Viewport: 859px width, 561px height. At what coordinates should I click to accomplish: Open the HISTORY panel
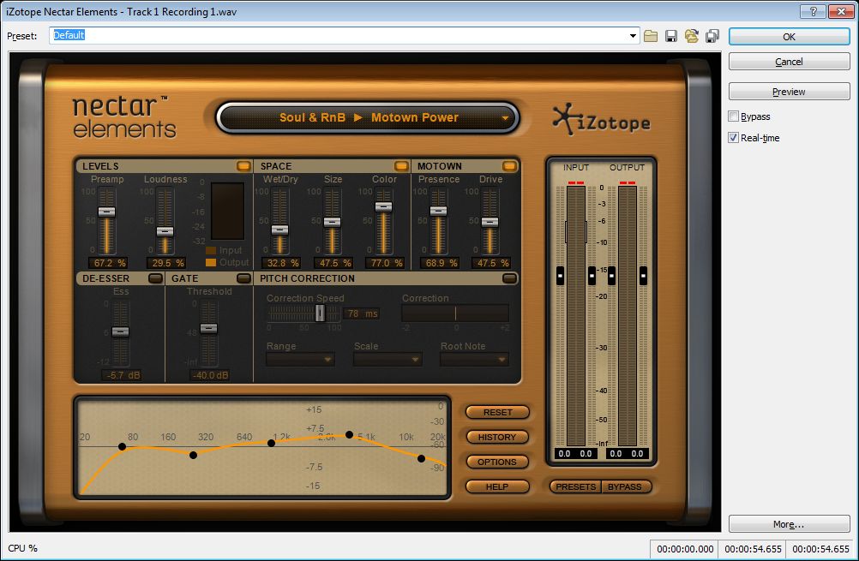pyautogui.click(x=497, y=437)
